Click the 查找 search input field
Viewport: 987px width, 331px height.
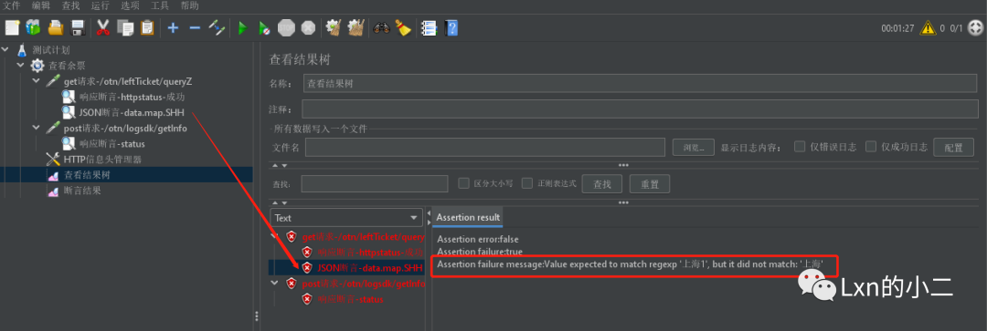click(376, 183)
